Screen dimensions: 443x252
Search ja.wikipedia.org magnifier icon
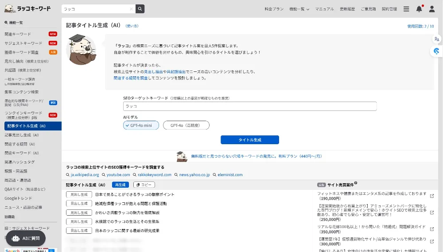coord(67,175)
